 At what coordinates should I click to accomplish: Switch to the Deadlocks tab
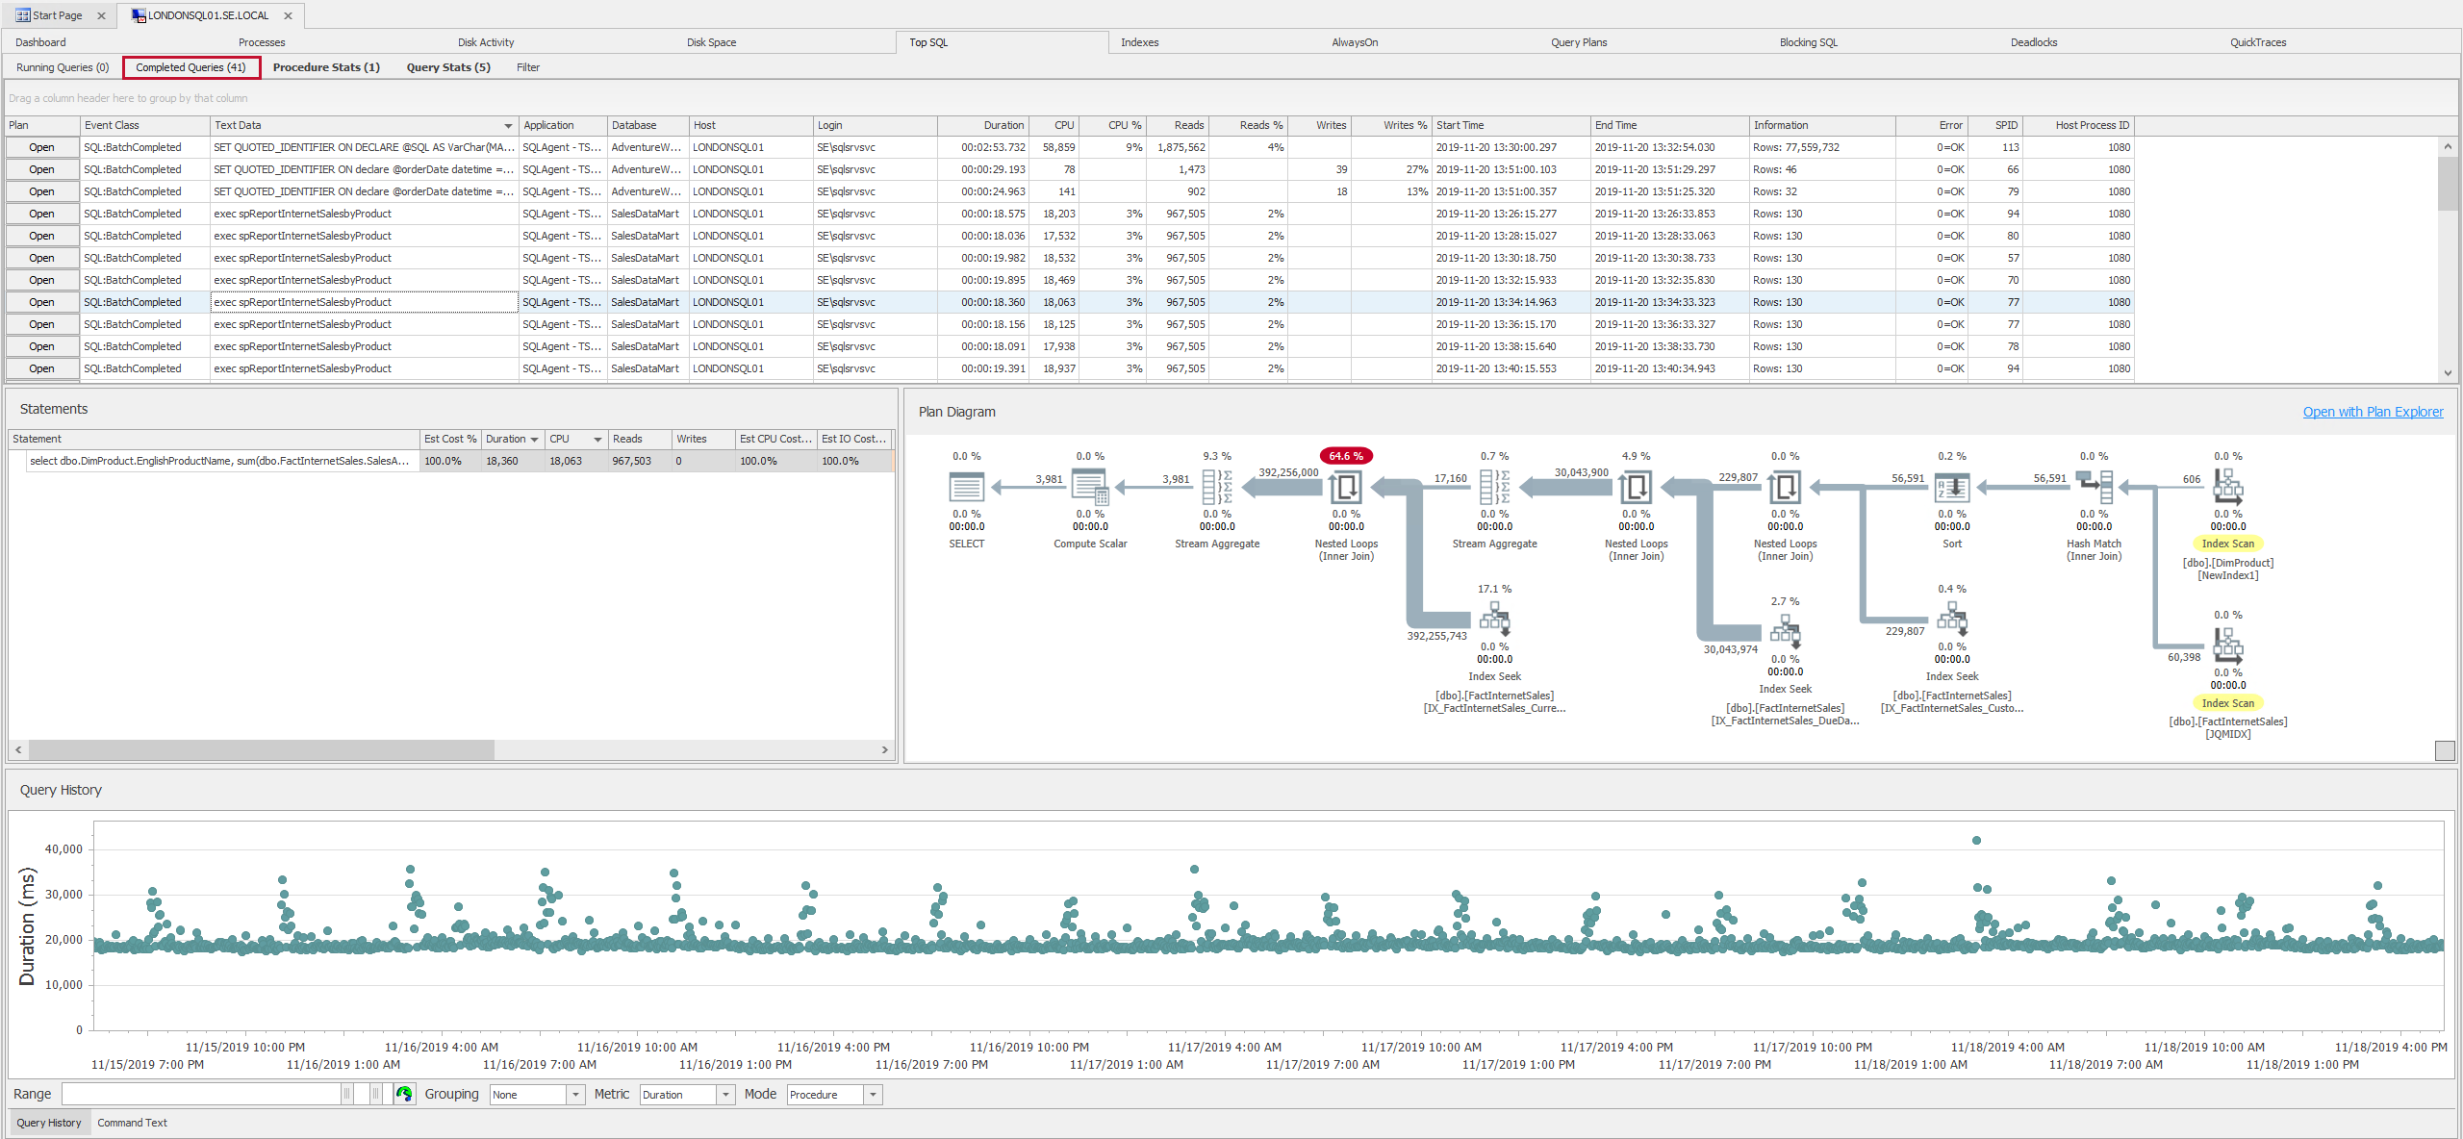click(x=2034, y=41)
